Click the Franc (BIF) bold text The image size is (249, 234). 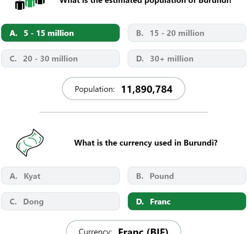[143, 231]
